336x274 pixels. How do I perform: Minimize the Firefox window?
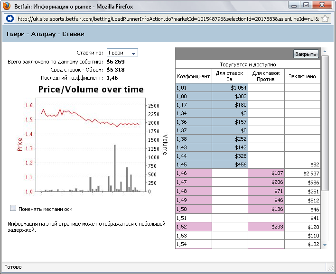tap(294, 5)
